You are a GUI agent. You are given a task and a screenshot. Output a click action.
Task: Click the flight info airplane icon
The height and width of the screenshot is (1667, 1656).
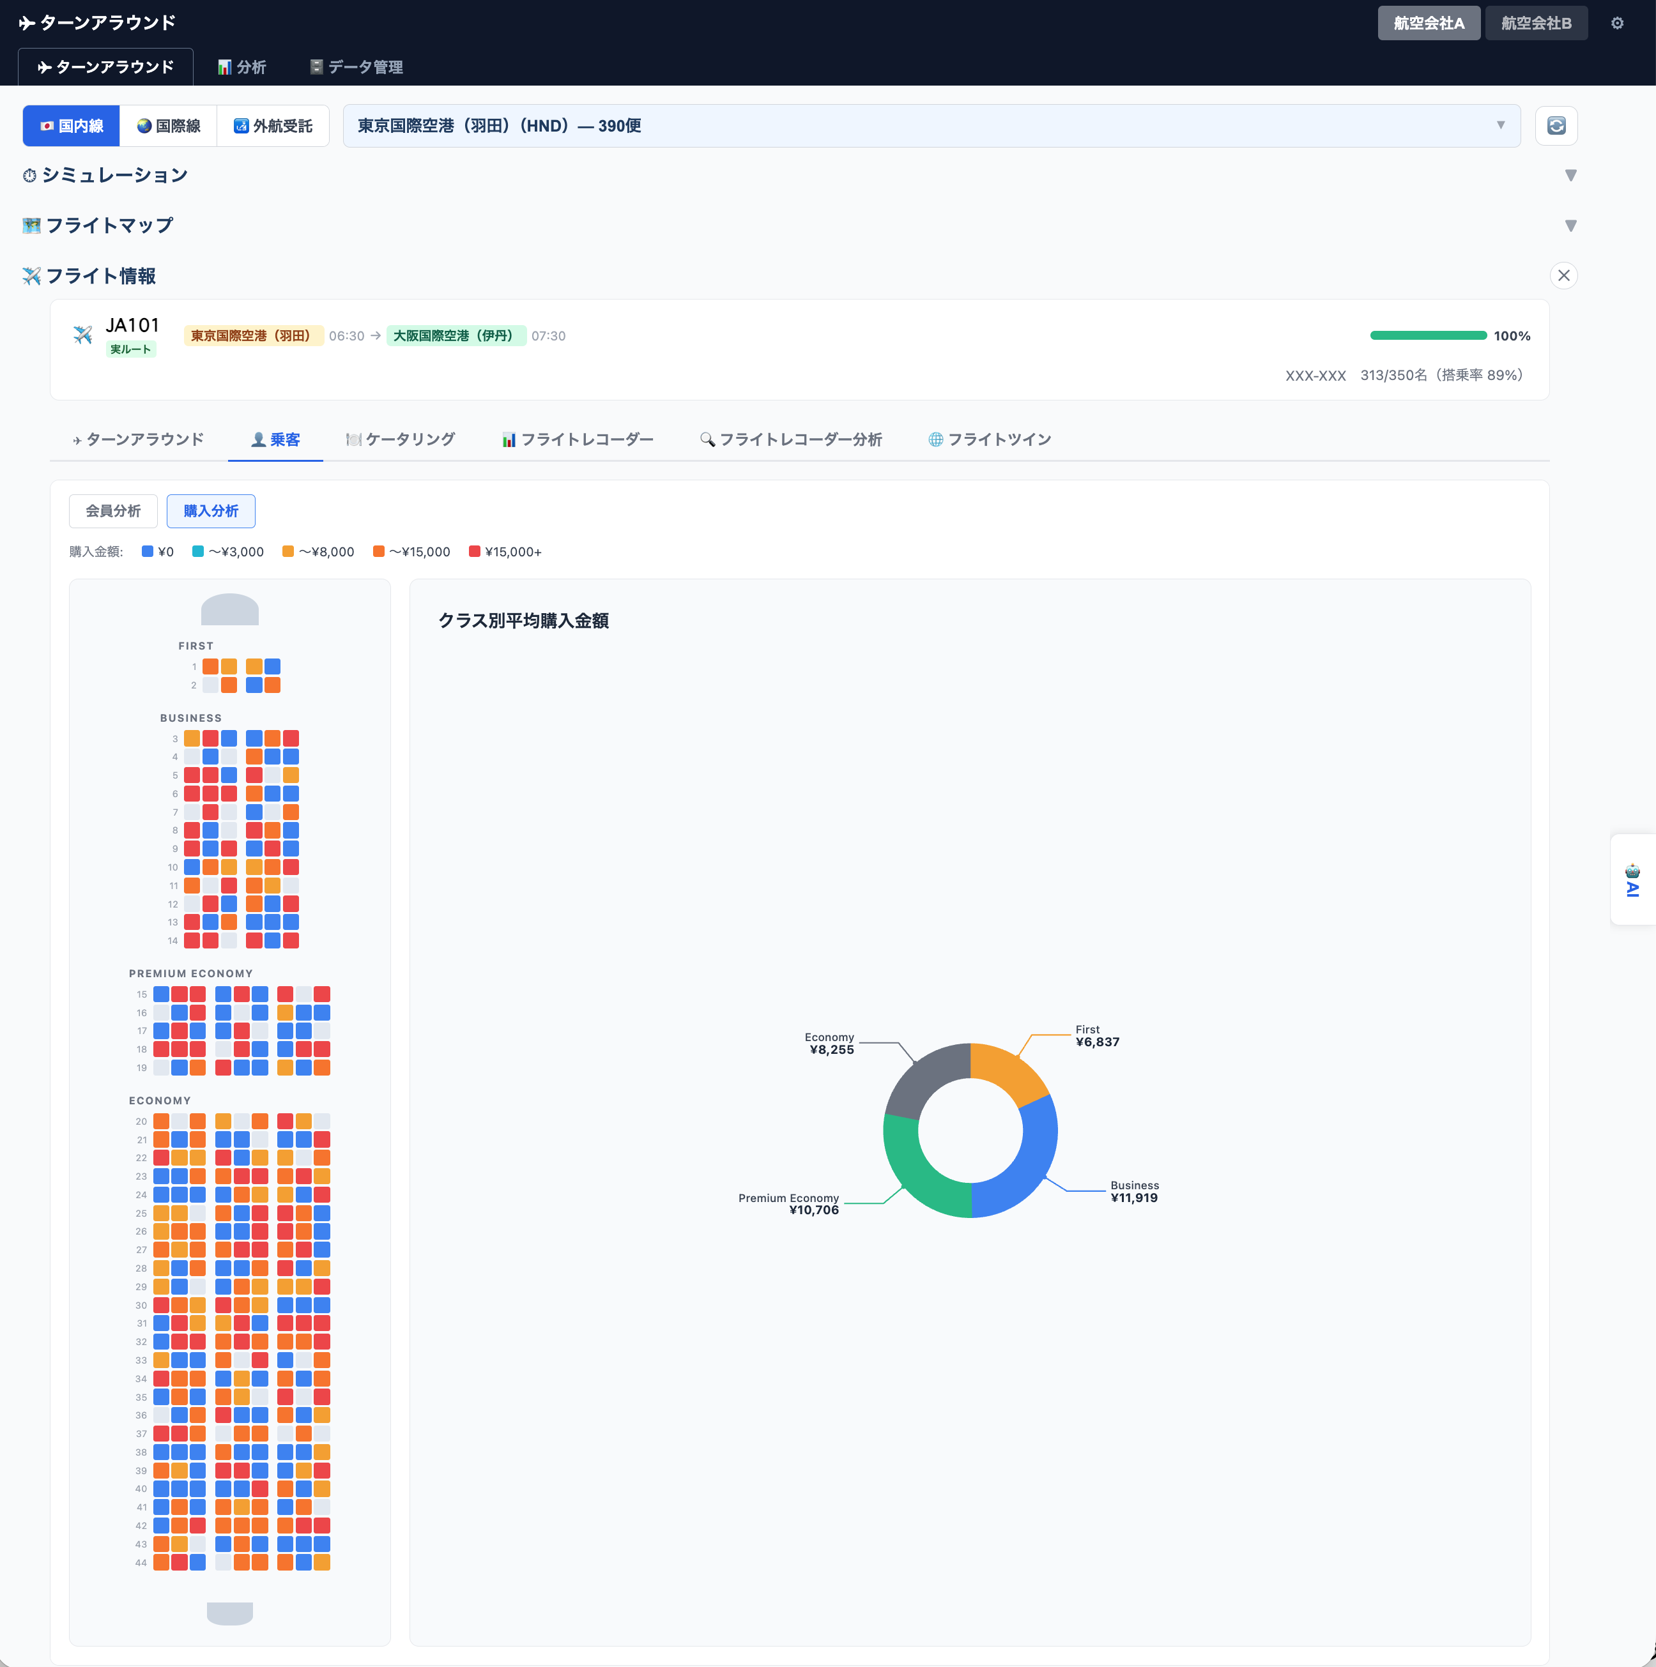tap(32, 276)
